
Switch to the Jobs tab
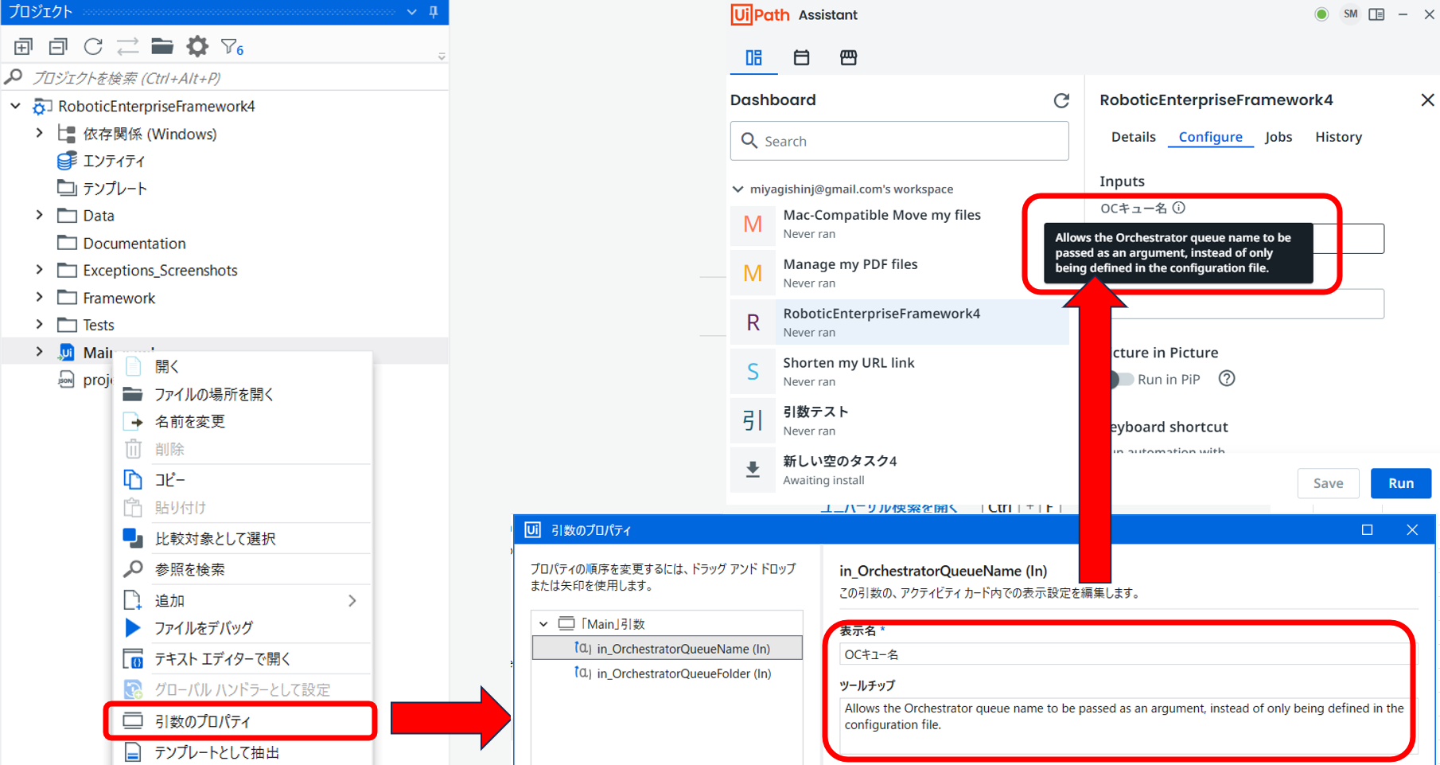(1278, 137)
